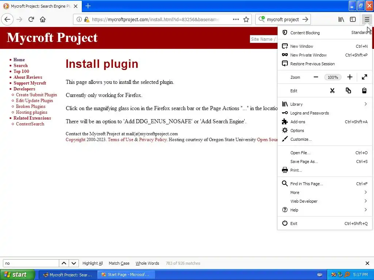Select Save Page As...
This screenshot has width=374, height=280.
pos(325,162)
